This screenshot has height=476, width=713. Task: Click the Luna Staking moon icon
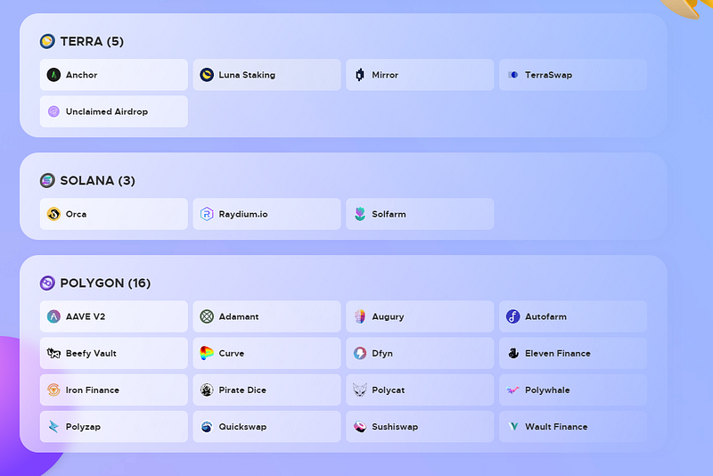pyautogui.click(x=207, y=75)
